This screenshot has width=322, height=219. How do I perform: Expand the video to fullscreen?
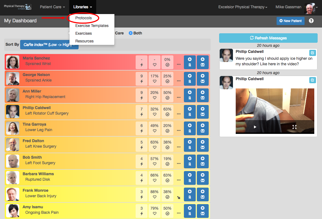294,127
